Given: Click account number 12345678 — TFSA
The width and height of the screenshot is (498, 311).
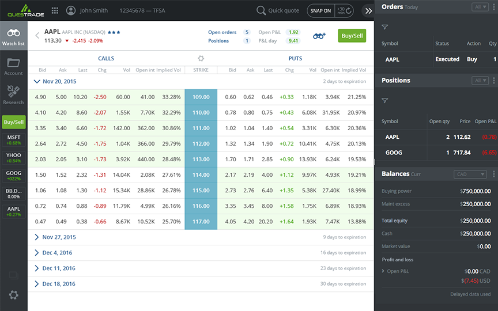Looking at the screenshot, I should tap(142, 10).
